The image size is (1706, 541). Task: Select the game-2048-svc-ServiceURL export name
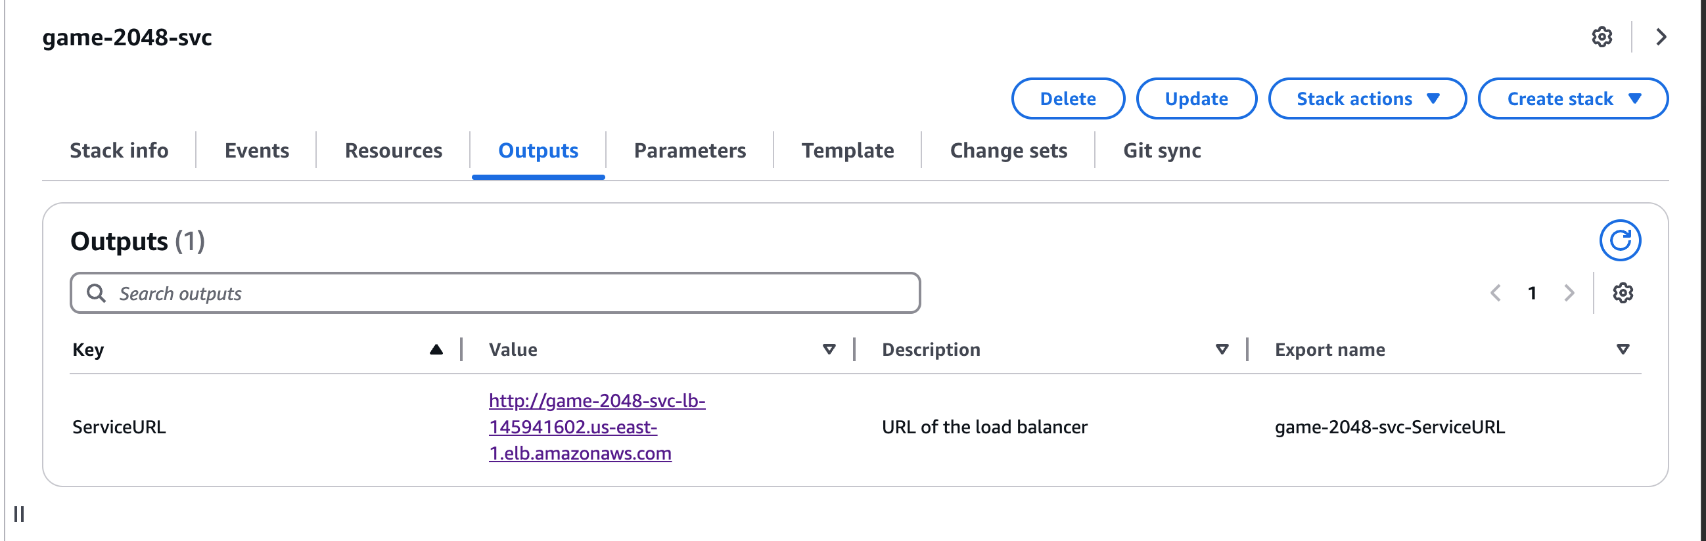[1389, 427]
